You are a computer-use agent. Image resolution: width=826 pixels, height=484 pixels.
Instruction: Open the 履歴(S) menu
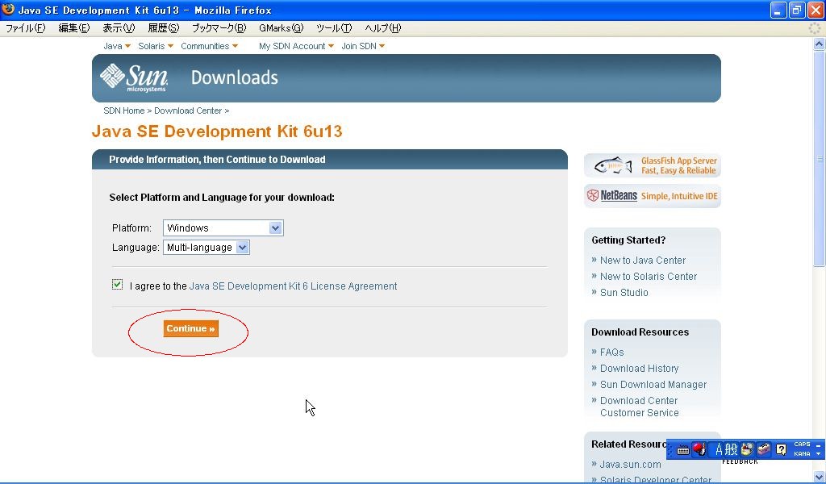pyautogui.click(x=163, y=28)
